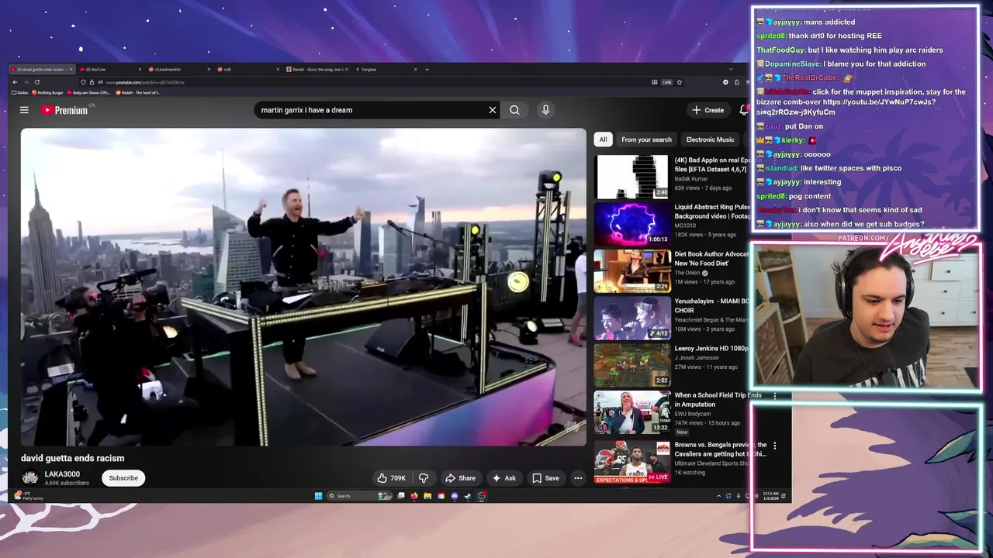Screen dimensions: 993x558
Task: Open the YouTube hamburger guide menu
Action: pos(24,110)
